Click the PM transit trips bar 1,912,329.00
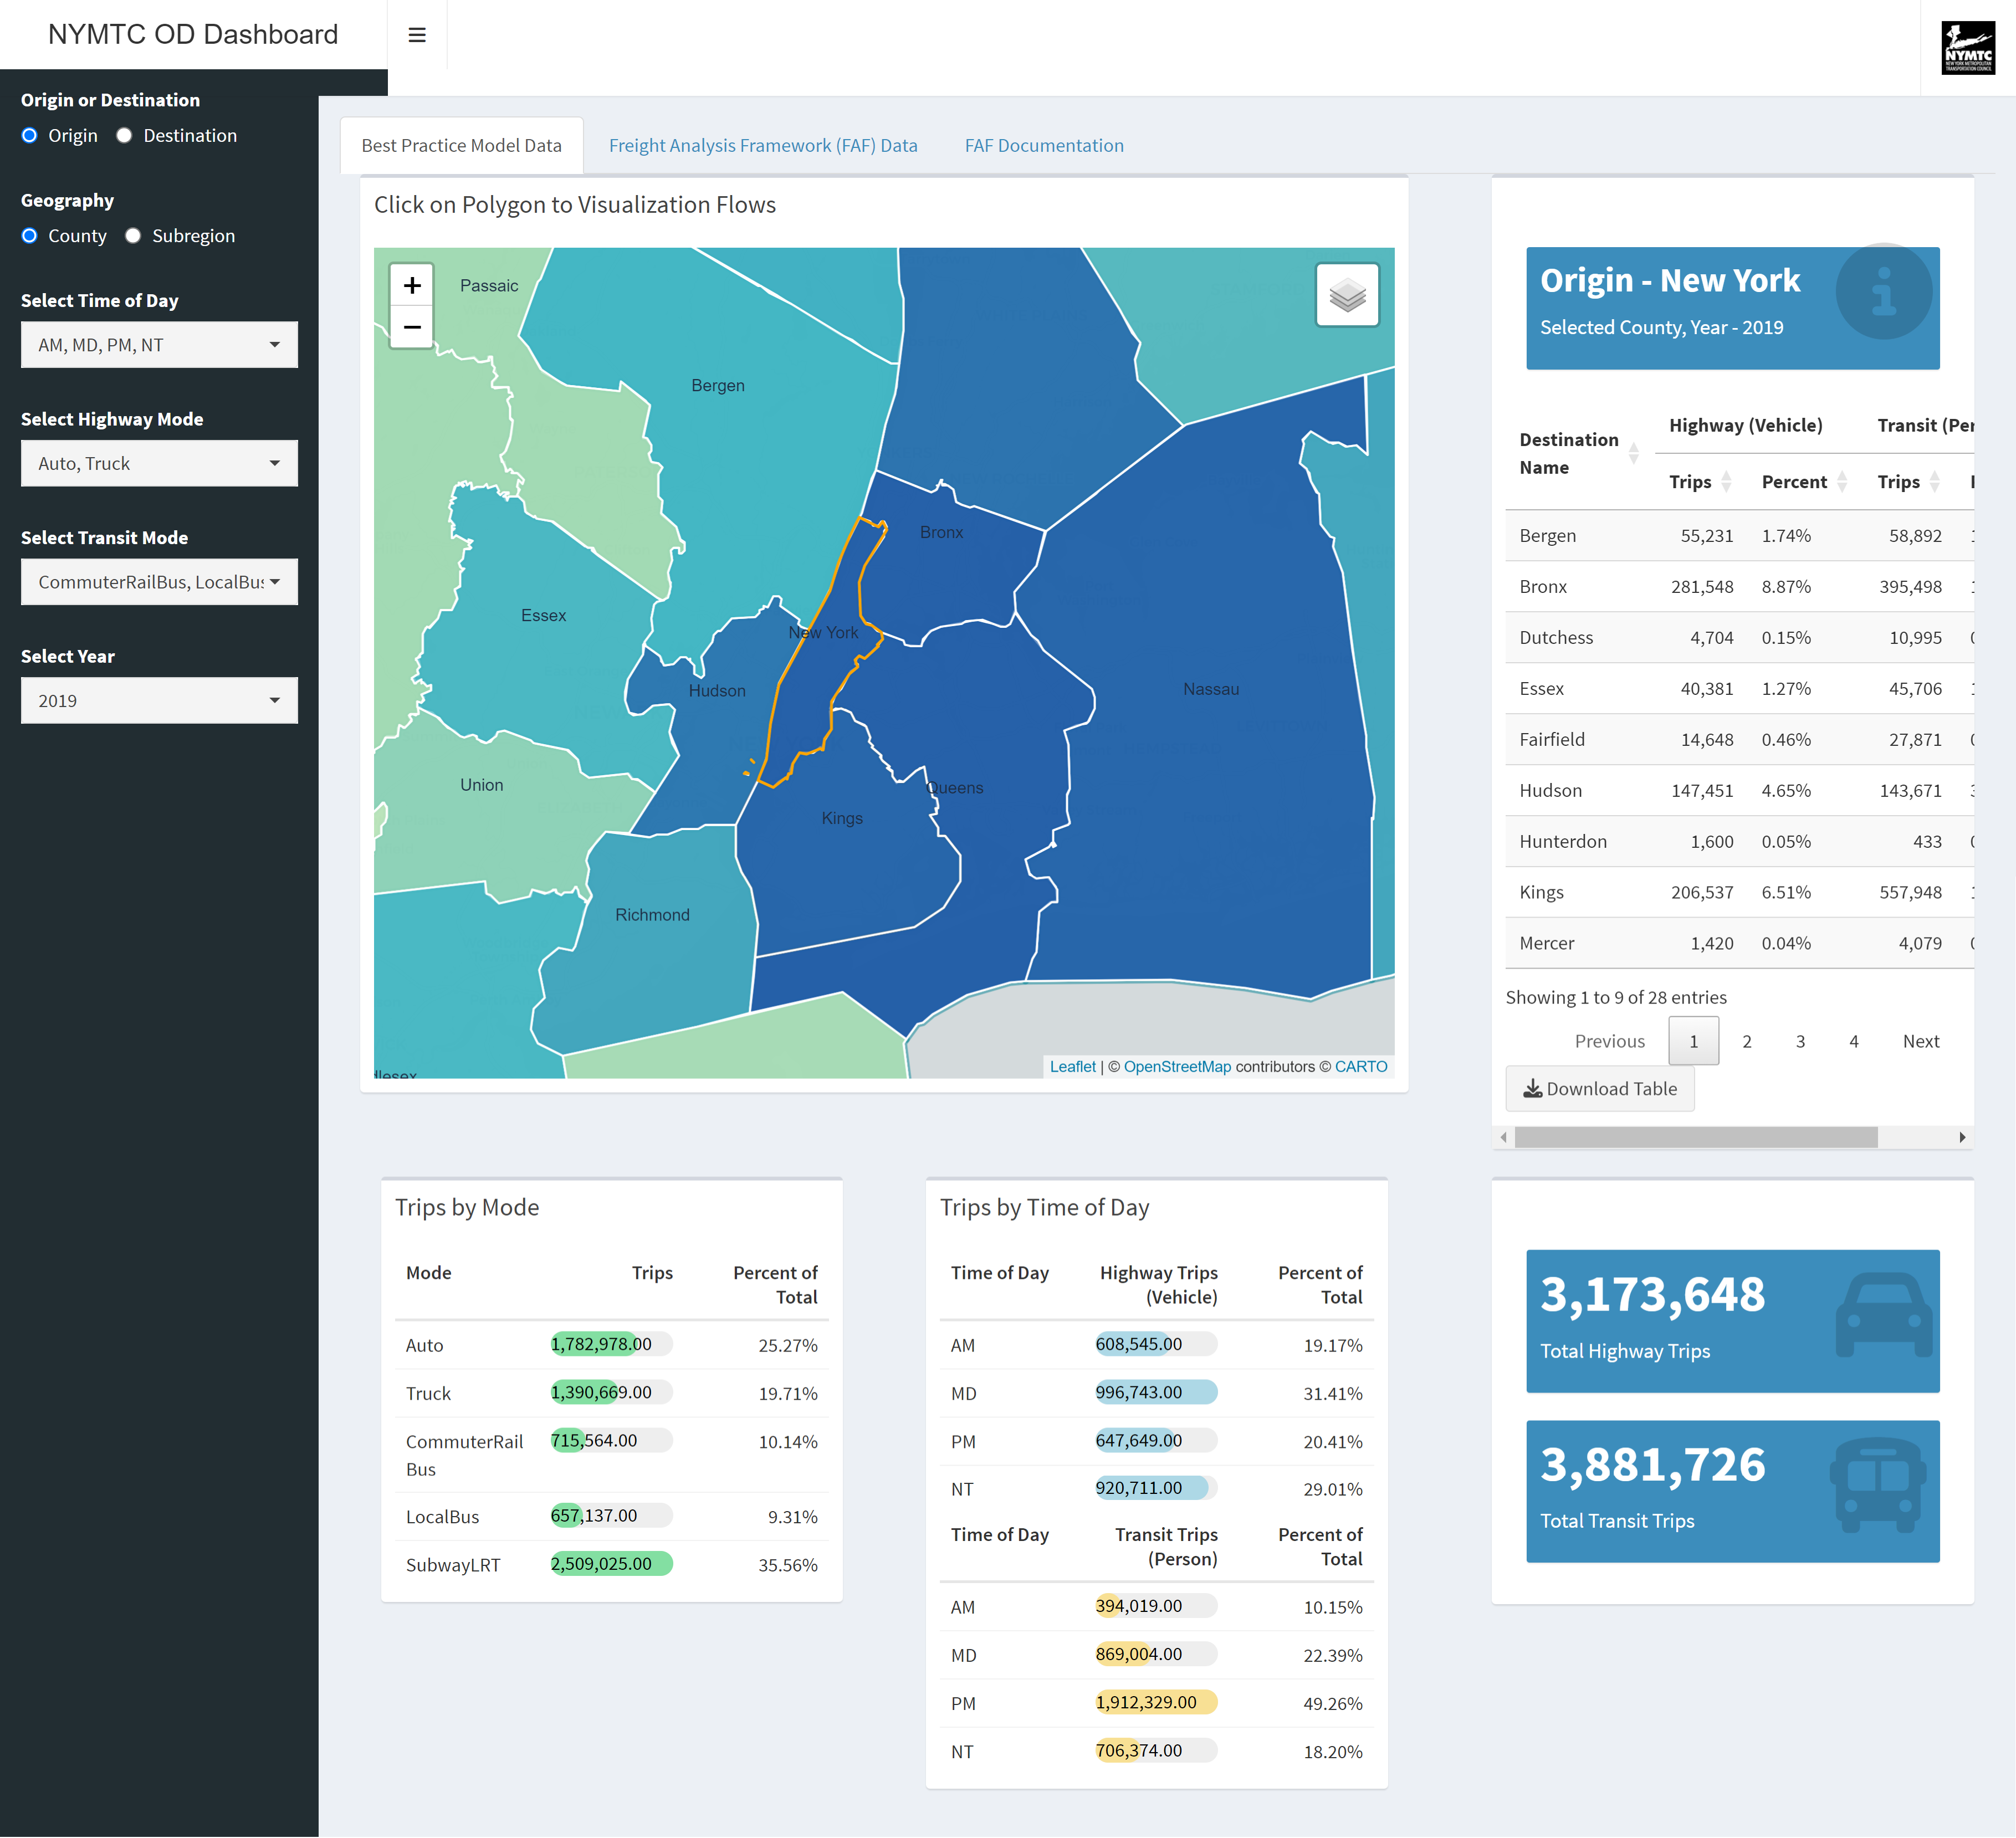2016x1838 pixels. tap(1156, 1702)
